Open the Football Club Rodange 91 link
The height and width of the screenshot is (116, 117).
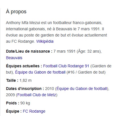click(x=66, y=66)
